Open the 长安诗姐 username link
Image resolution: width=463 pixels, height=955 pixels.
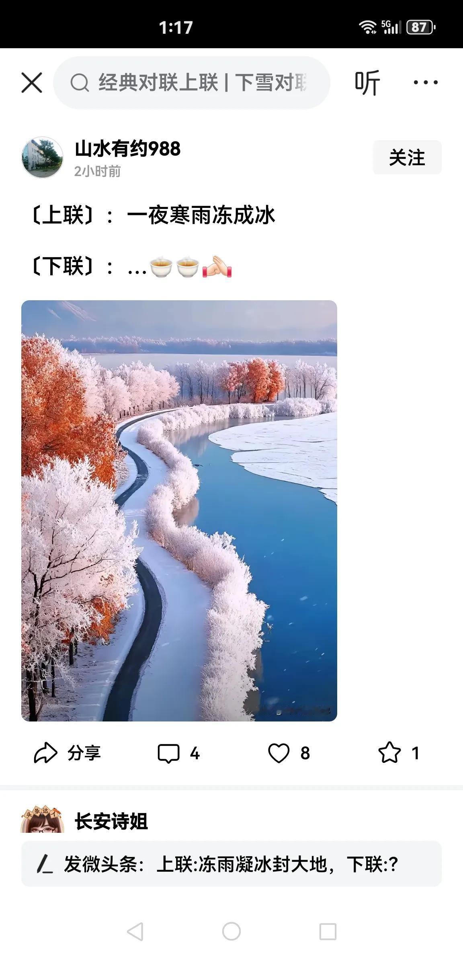pos(111,821)
